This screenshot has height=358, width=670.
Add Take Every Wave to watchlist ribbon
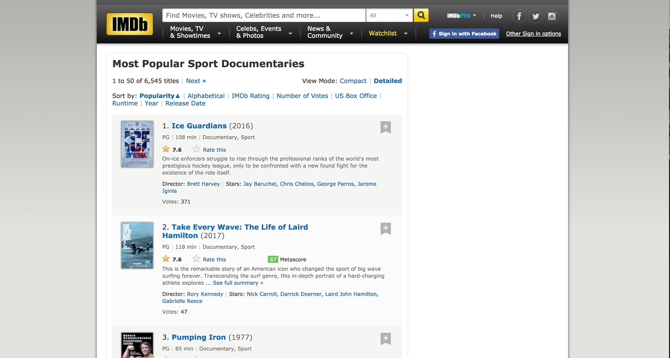tap(386, 228)
